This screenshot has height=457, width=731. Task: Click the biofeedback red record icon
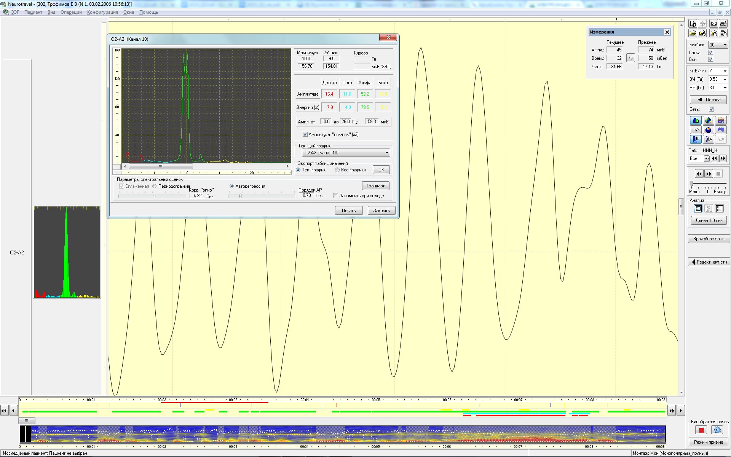(x=701, y=430)
